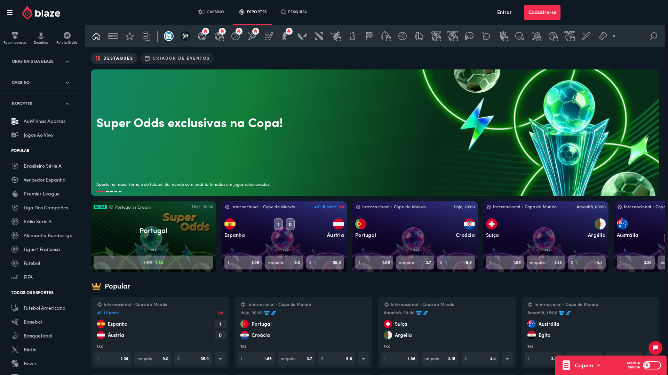Select the Valorant esports icon
This screenshot has height=375, width=668.
tap(302, 36)
